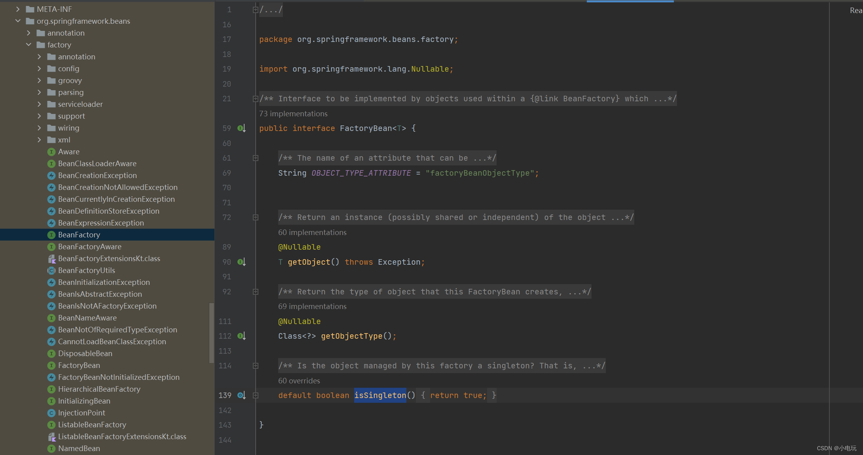This screenshot has height=455, width=863.
Task: Click line number 139 in the gutter
Action: click(225, 395)
